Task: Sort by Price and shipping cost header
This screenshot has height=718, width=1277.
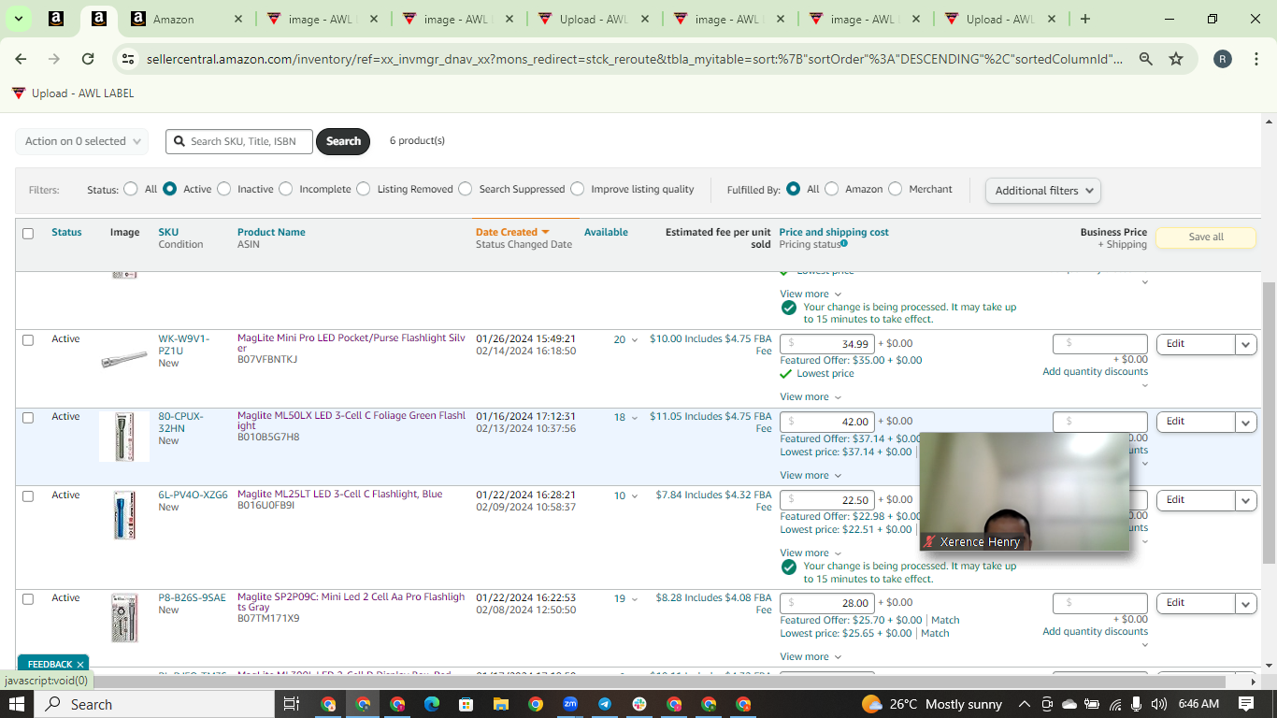Action: point(834,232)
